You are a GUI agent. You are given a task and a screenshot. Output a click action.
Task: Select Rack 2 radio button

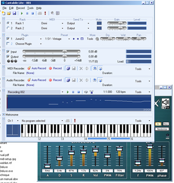tap(8, 28)
